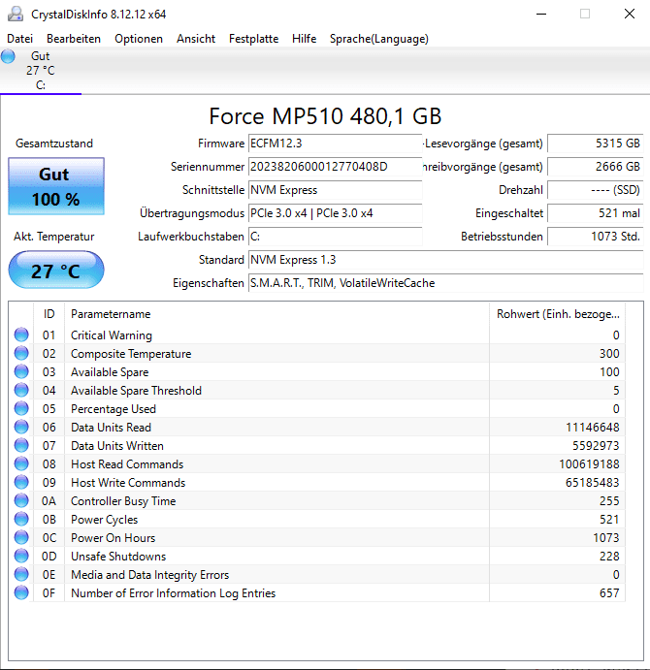
Task: Click the drive title Force MP510 480,1 GB
Action: coord(325,116)
